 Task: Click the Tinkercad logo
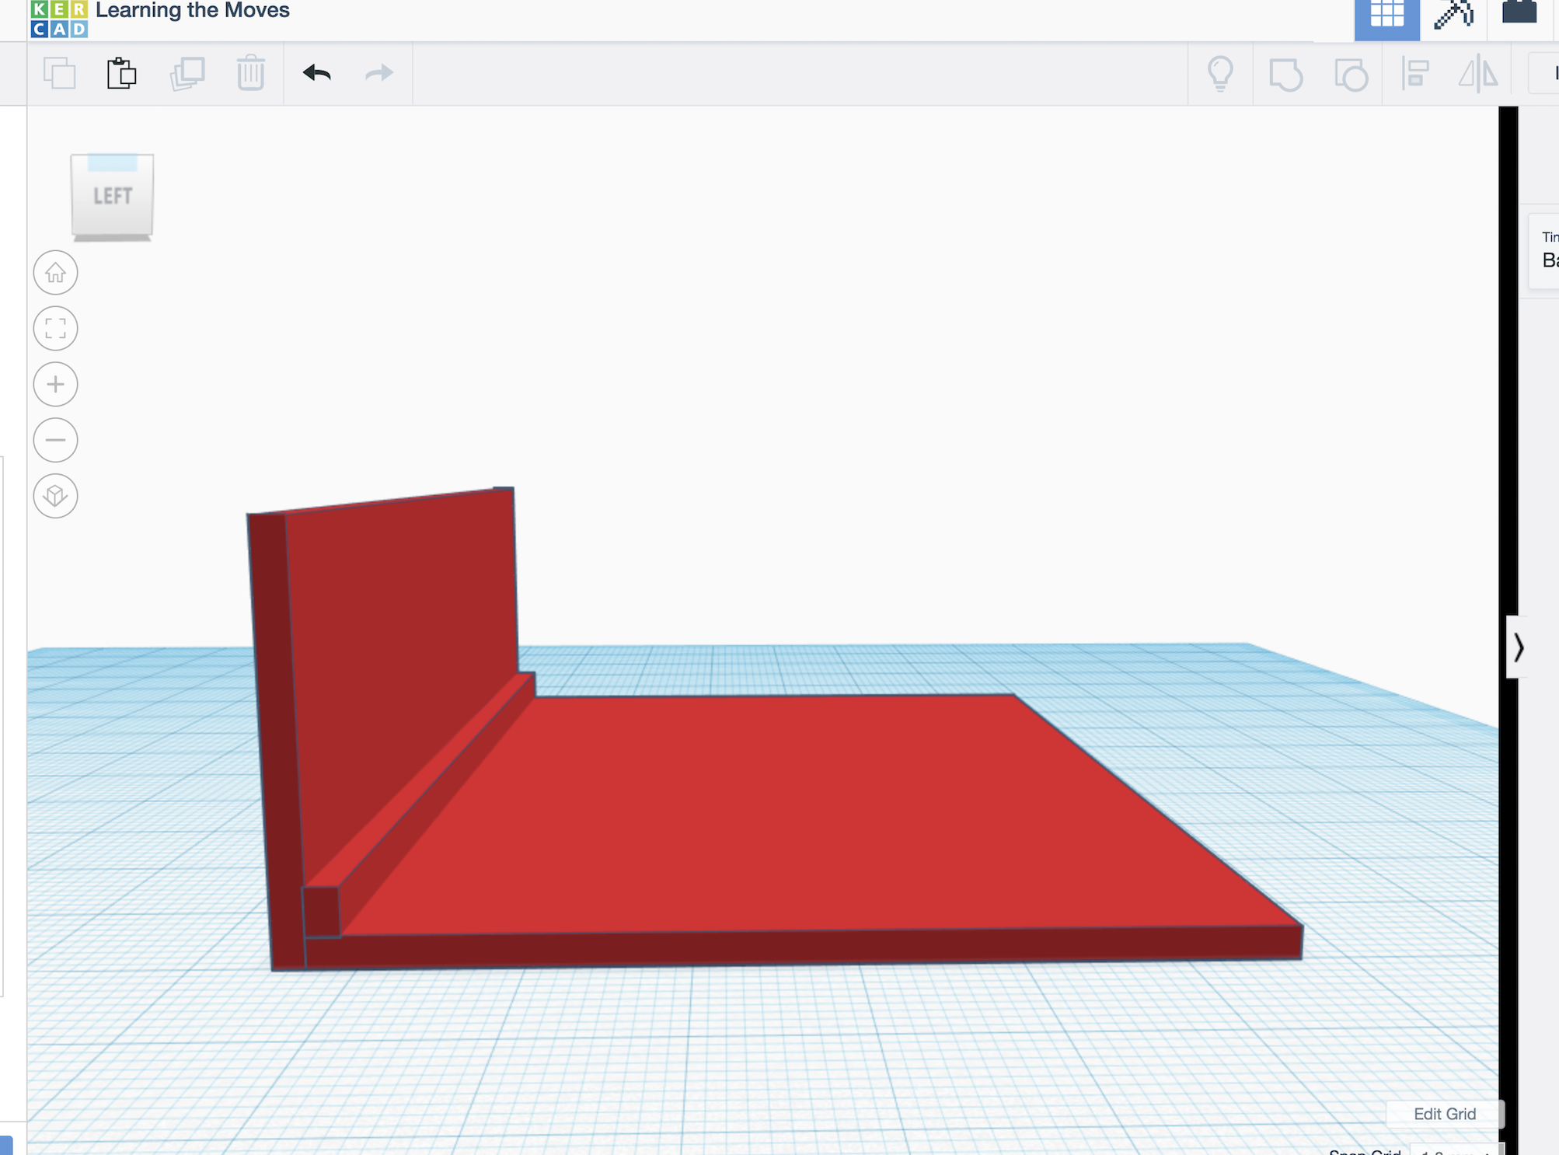(59, 19)
